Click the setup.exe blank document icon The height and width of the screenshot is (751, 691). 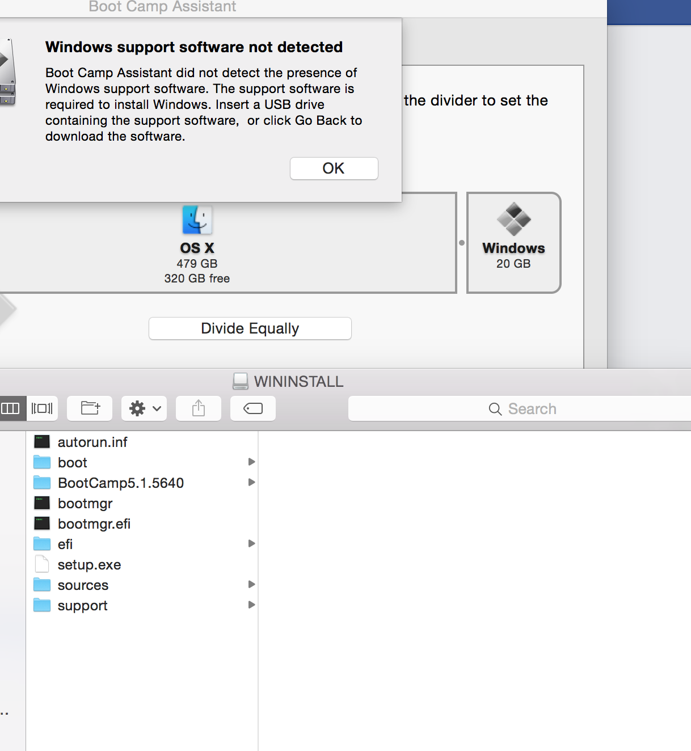click(x=42, y=564)
